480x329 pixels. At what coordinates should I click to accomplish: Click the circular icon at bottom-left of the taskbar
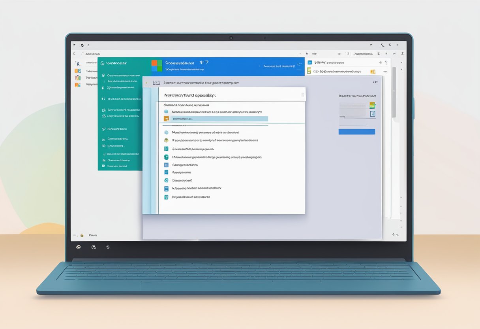click(x=78, y=247)
